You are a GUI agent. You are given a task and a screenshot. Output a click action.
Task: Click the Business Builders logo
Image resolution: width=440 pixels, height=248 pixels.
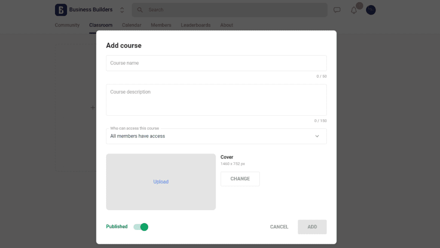tap(61, 9)
